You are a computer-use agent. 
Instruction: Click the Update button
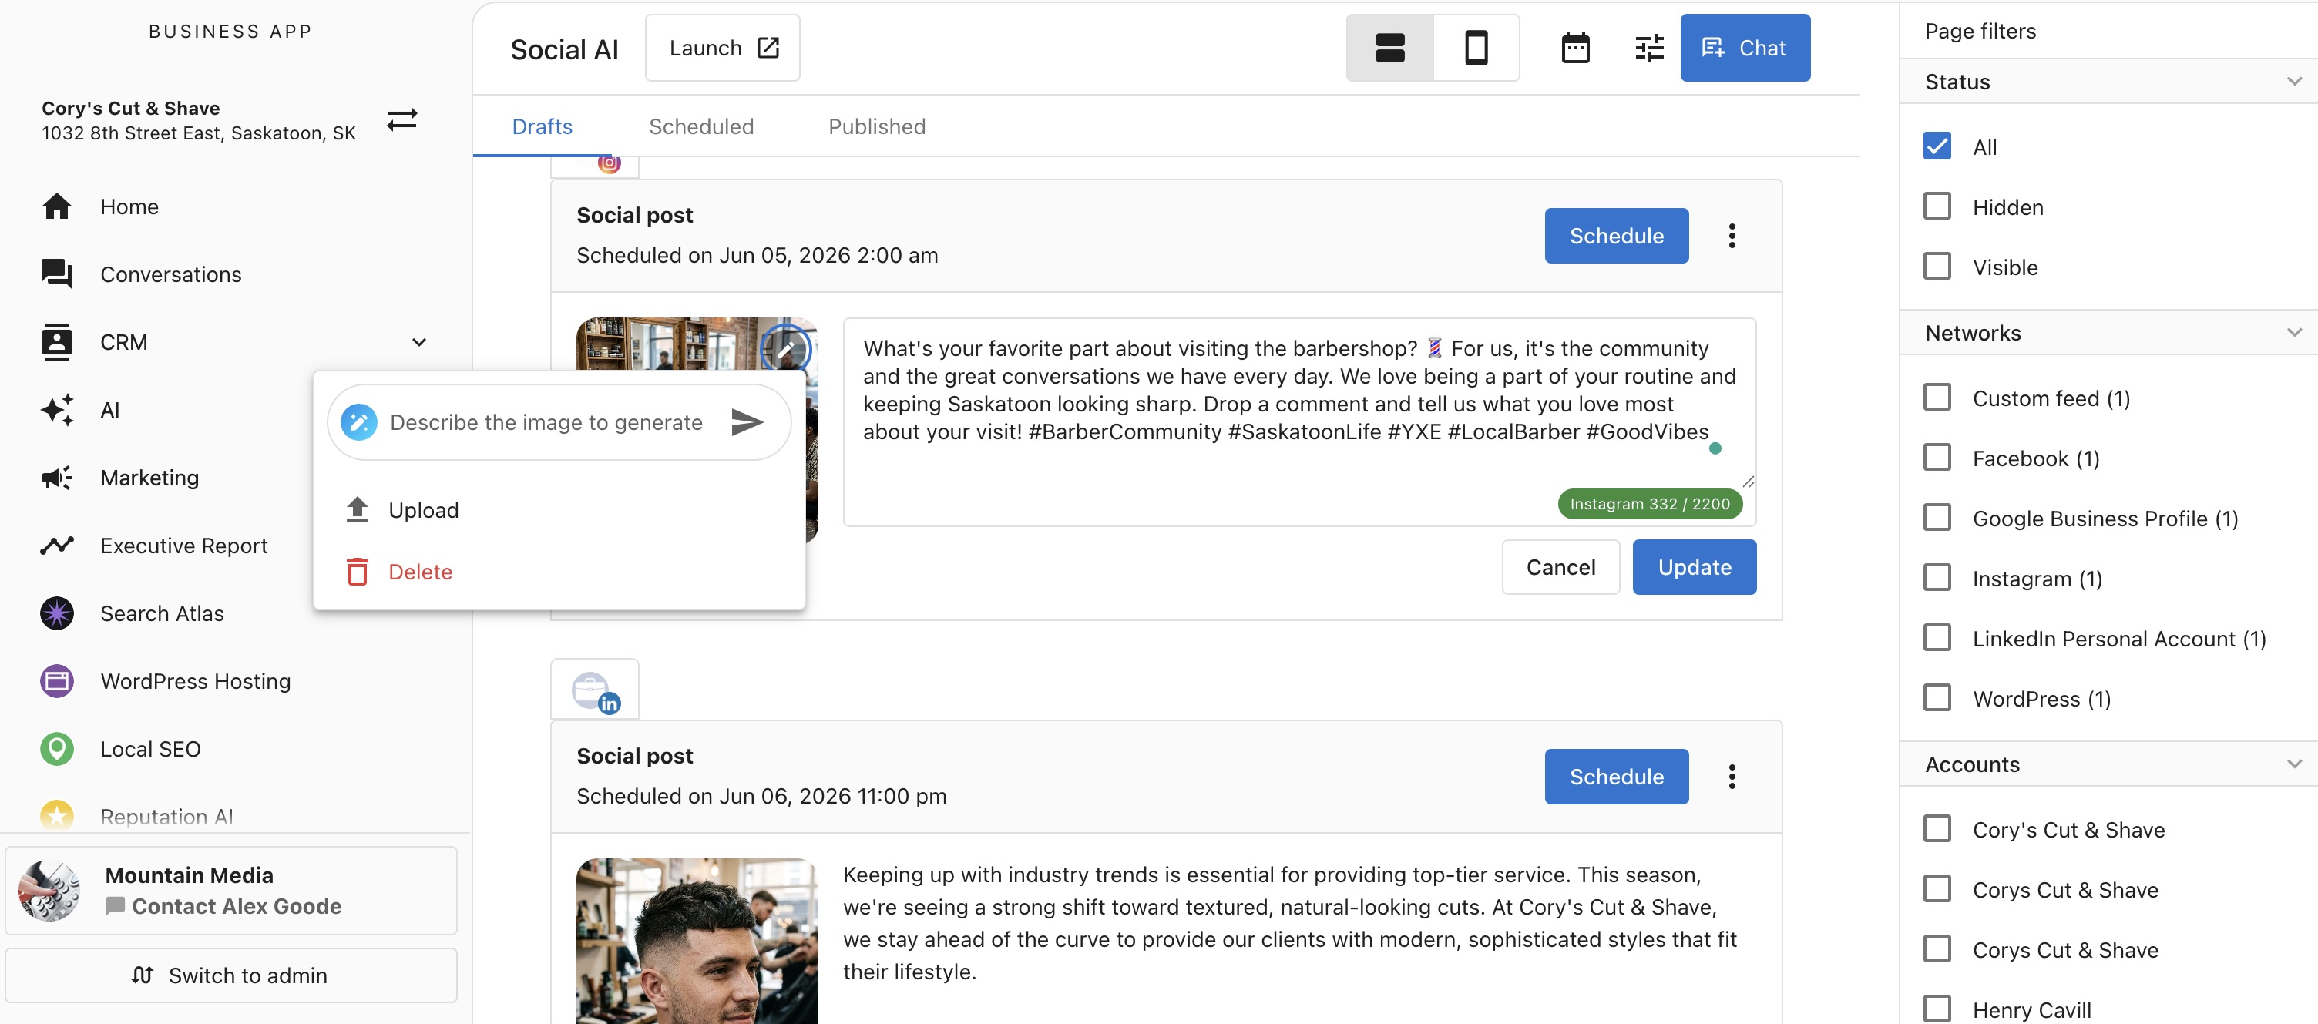(1694, 567)
